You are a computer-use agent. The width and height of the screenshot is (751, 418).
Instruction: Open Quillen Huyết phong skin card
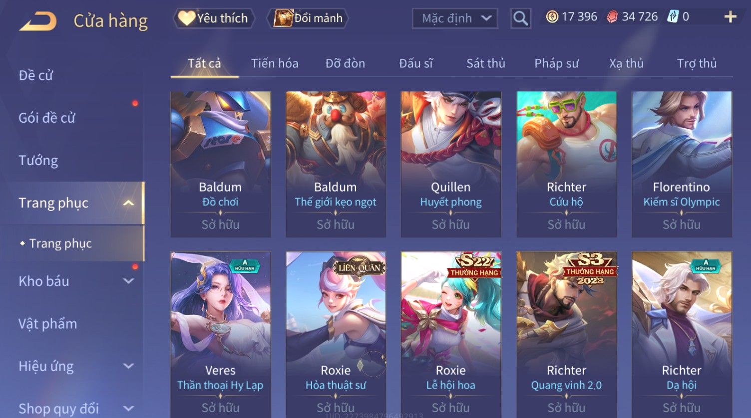tap(450, 164)
